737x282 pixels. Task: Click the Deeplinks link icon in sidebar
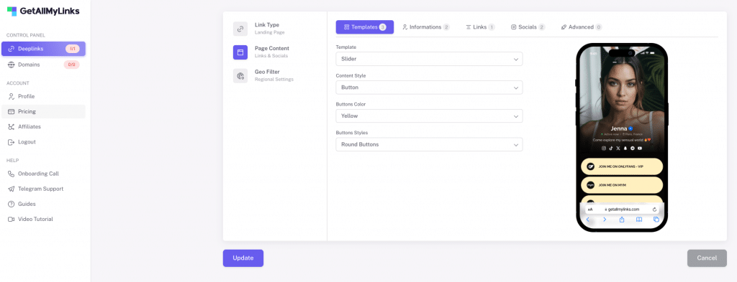12,49
